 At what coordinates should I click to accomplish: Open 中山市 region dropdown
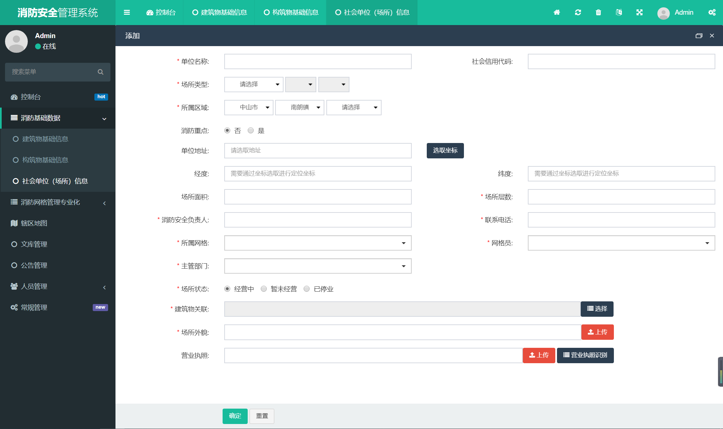[x=249, y=108]
